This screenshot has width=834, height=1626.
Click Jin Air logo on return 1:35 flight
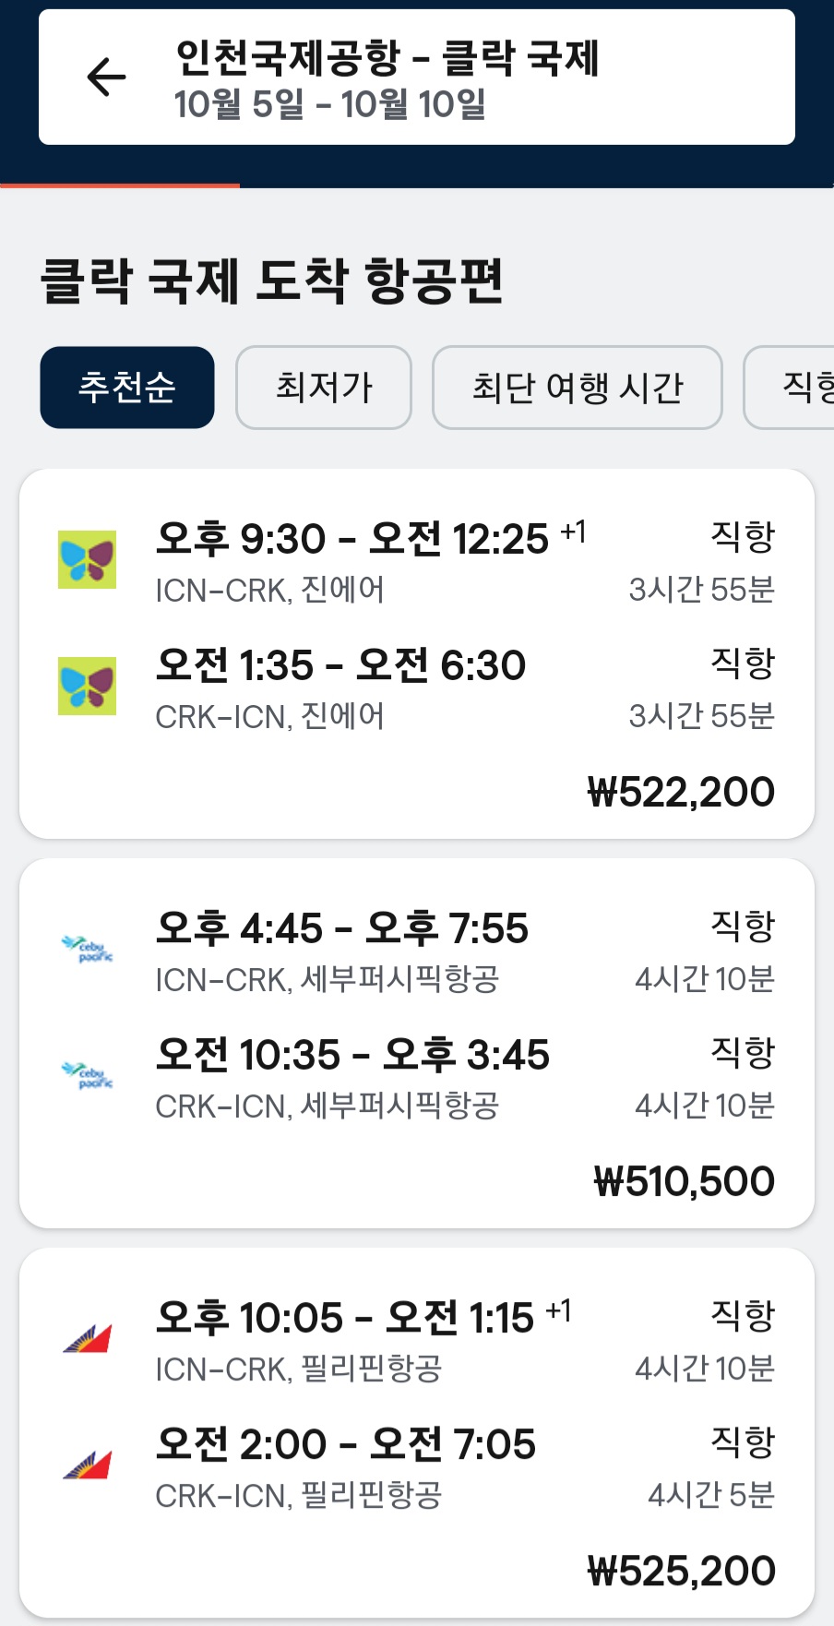click(x=88, y=686)
